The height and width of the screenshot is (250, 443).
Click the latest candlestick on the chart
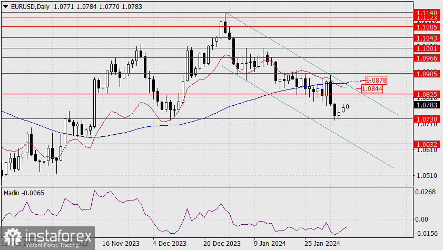[347, 106]
